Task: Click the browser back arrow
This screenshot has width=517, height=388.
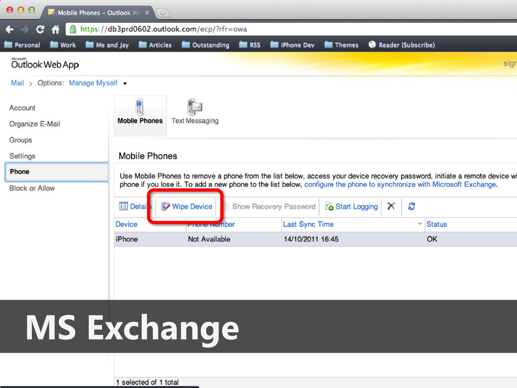Action: [x=10, y=29]
